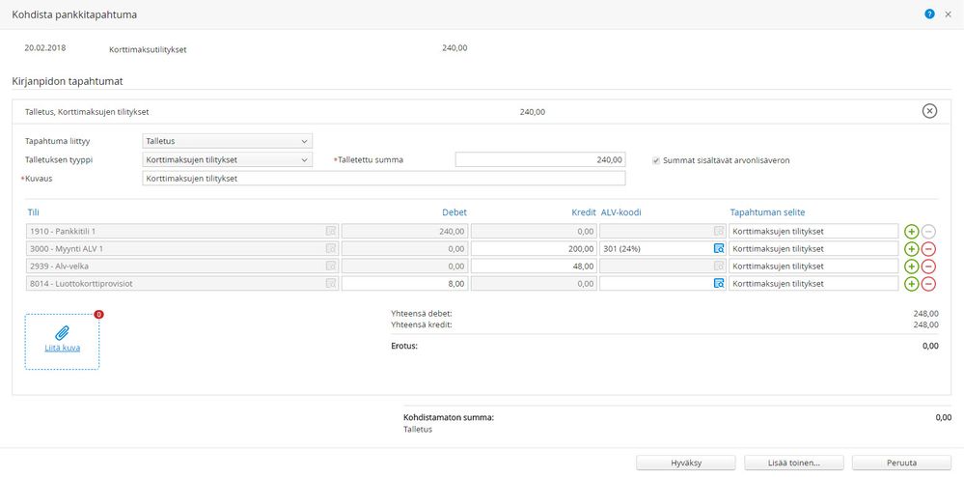Click the Talletettu summa input field

540,160
